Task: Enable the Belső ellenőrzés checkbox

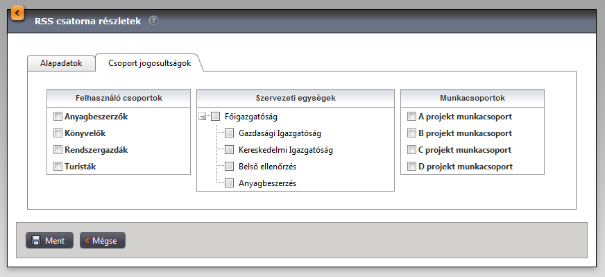Action: pyautogui.click(x=230, y=167)
